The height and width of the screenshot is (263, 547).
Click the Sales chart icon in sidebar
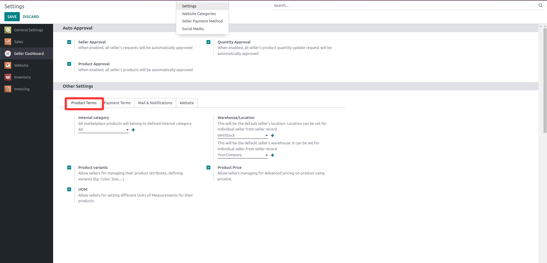tap(8, 42)
